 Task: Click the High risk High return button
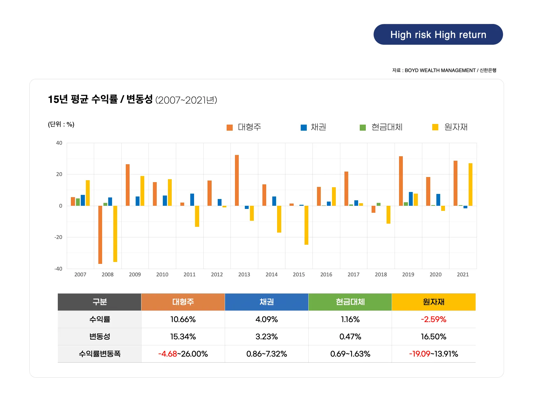(438, 35)
